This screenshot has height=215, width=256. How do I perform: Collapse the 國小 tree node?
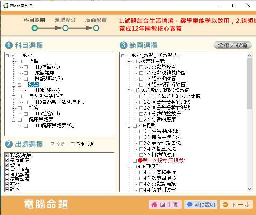pyautogui.click(x=7, y=56)
